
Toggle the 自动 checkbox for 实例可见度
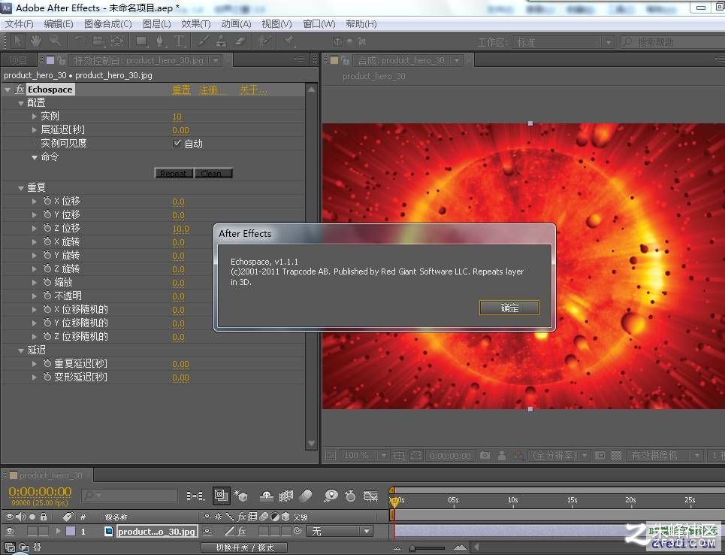tap(177, 144)
